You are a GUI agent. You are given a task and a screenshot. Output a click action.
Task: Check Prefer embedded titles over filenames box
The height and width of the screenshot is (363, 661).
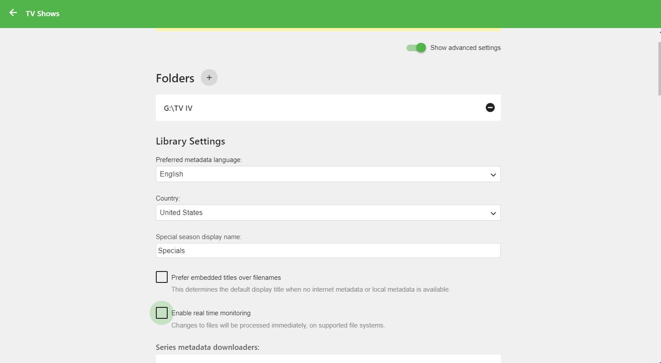point(162,277)
